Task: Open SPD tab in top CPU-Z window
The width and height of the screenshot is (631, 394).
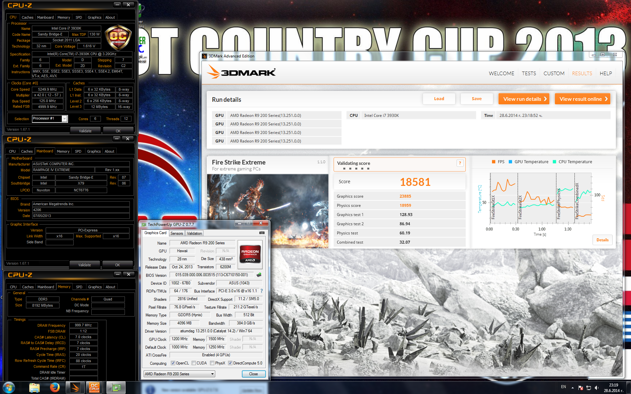Action: (79, 17)
